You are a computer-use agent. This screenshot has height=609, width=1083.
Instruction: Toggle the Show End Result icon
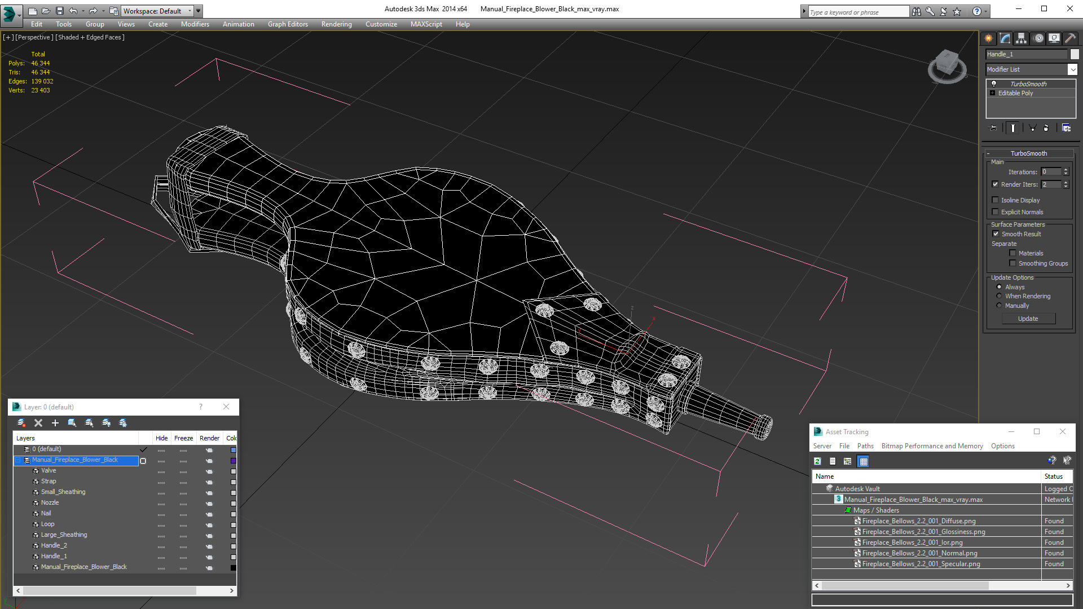coord(1013,128)
